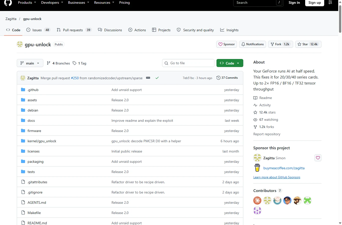This screenshot has height=225, width=342.
Task: Click the 1 Tag link
Action: [x=79, y=63]
